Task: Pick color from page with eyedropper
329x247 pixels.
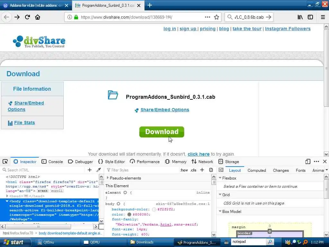Action: [98, 170]
